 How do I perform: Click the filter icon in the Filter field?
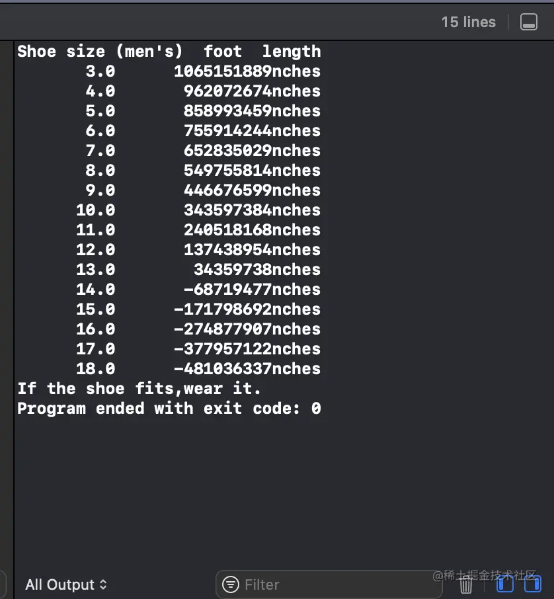(x=230, y=584)
